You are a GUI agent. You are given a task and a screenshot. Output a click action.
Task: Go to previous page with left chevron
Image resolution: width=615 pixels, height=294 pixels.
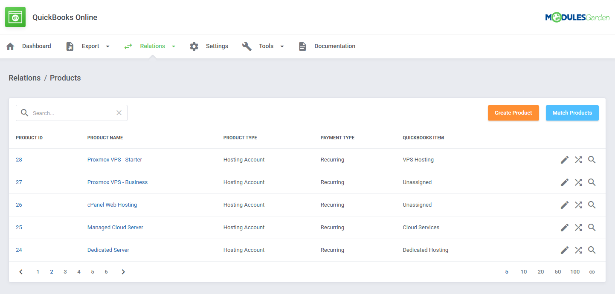(21, 272)
